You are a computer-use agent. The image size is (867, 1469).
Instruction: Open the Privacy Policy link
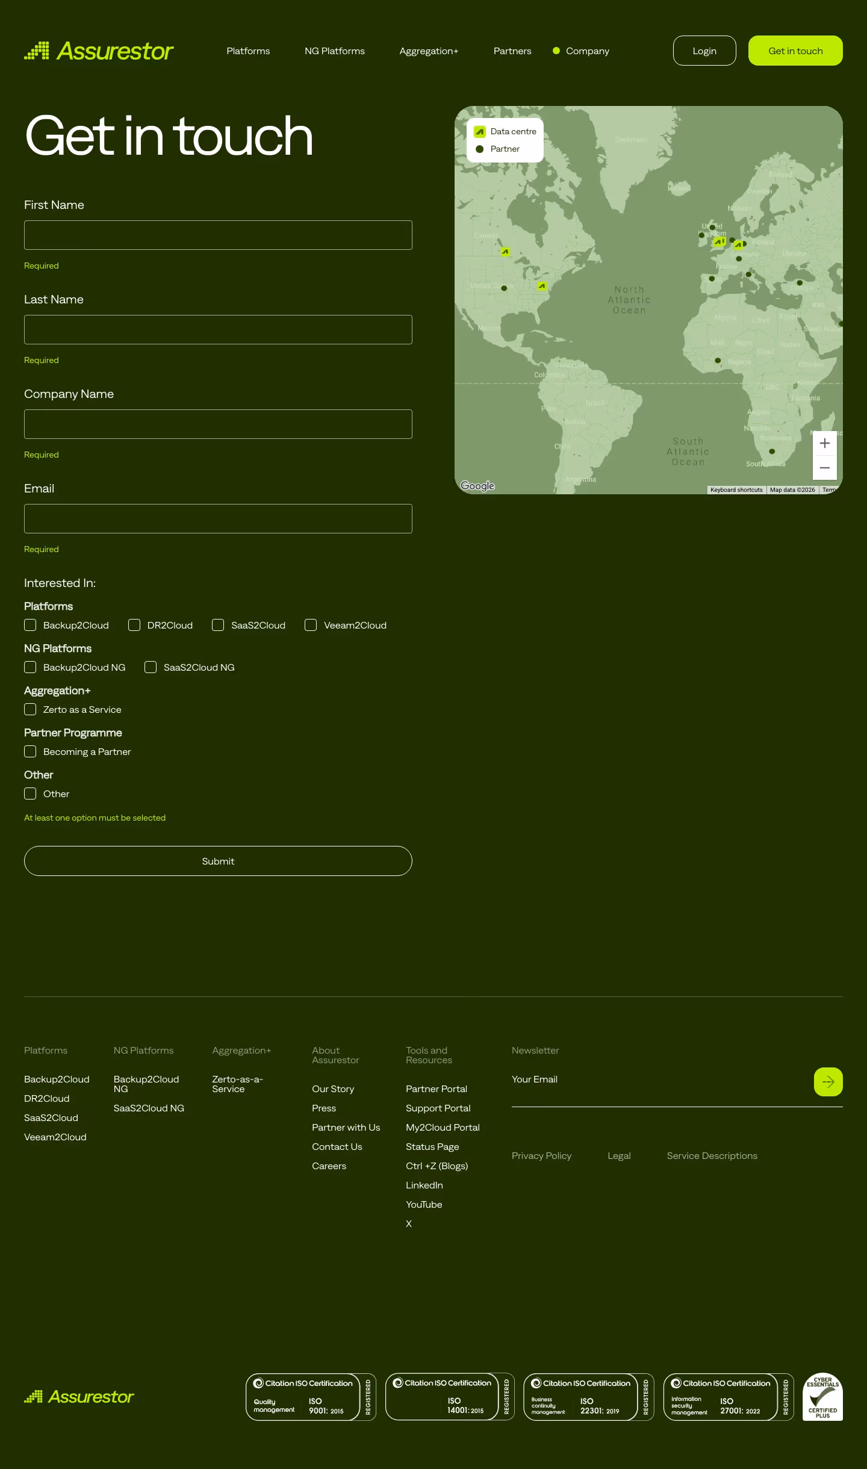pyautogui.click(x=541, y=1156)
